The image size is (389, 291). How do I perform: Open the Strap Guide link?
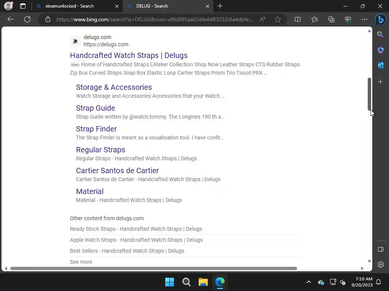coord(95,108)
